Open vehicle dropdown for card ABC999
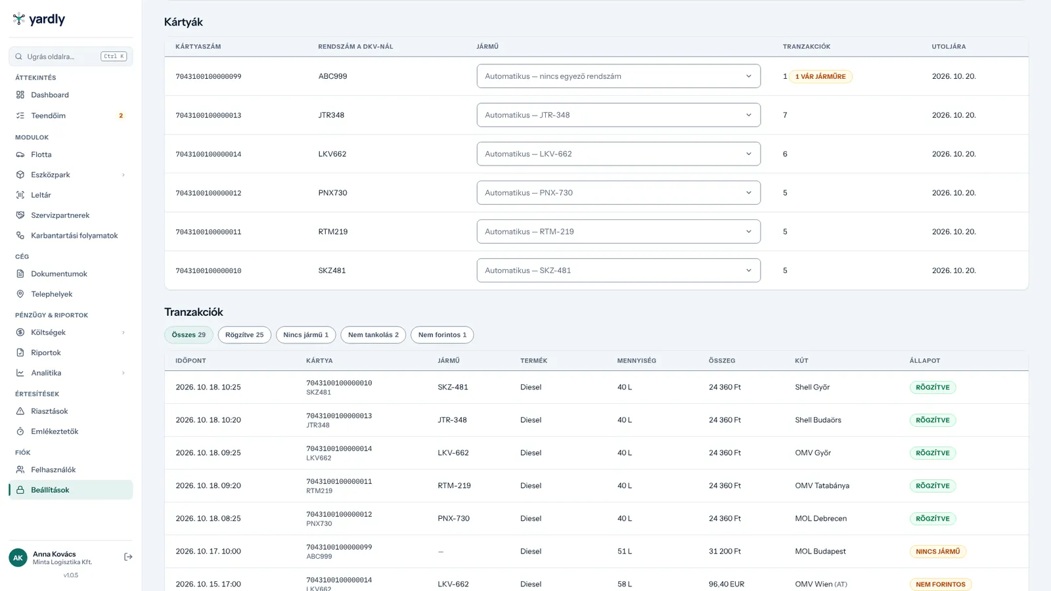Image resolution: width=1051 pixels, height=591 pixels. (x=619, y=76)
